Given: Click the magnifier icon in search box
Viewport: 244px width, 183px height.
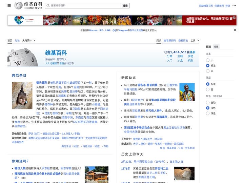Looking at the screenshot, I should (x=48, y=6).
